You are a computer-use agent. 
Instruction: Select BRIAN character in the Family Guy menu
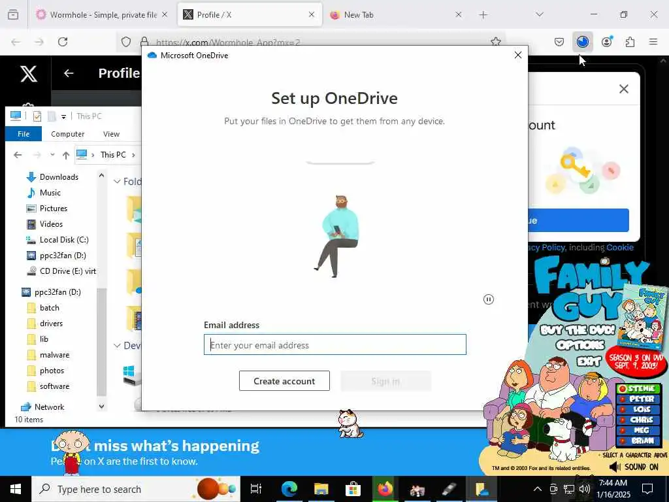coord(638,441)
